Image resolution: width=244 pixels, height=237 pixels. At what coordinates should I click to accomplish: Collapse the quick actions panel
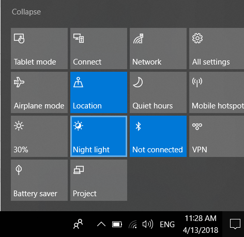(26, 12)
